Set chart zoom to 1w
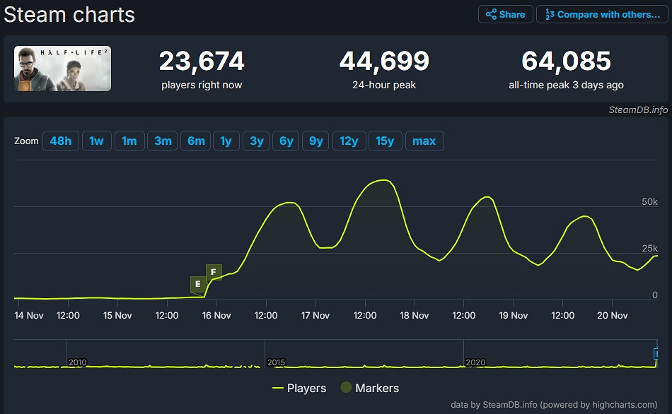Screen dimensions: 672x414 click(96, 141)
